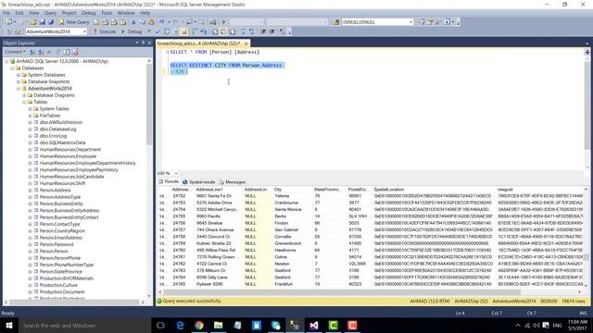The image size is (593, 333).
Task: Open the Edit menu
Action: tap(19, 13)
